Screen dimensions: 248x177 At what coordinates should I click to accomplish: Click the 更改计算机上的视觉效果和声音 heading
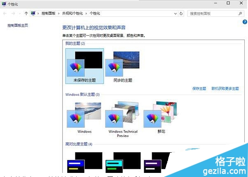pyautogui.click(x=94, y=28)
